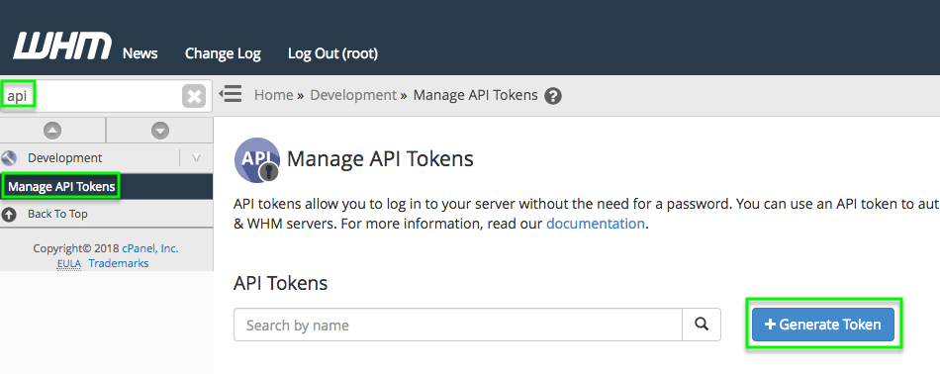Click the Generate Token button

(823, 325)
